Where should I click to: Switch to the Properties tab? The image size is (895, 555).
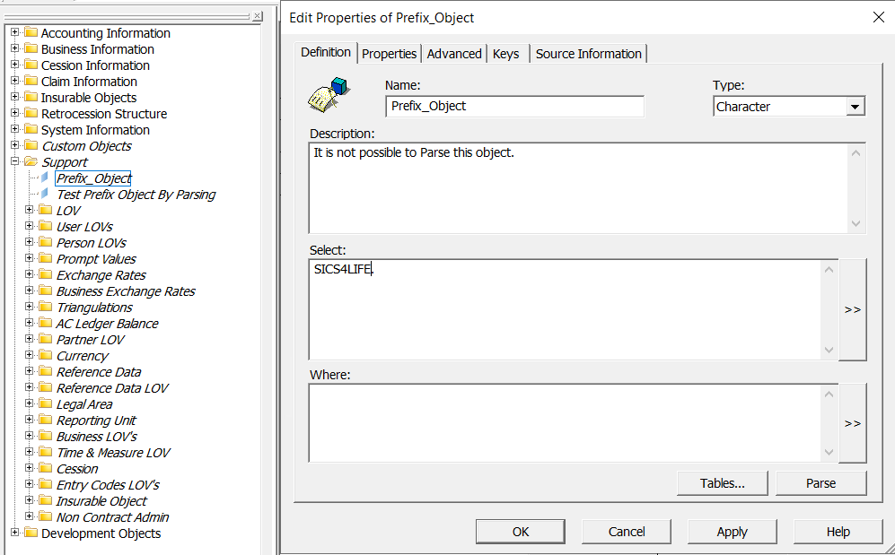click(x=389, y=54)
